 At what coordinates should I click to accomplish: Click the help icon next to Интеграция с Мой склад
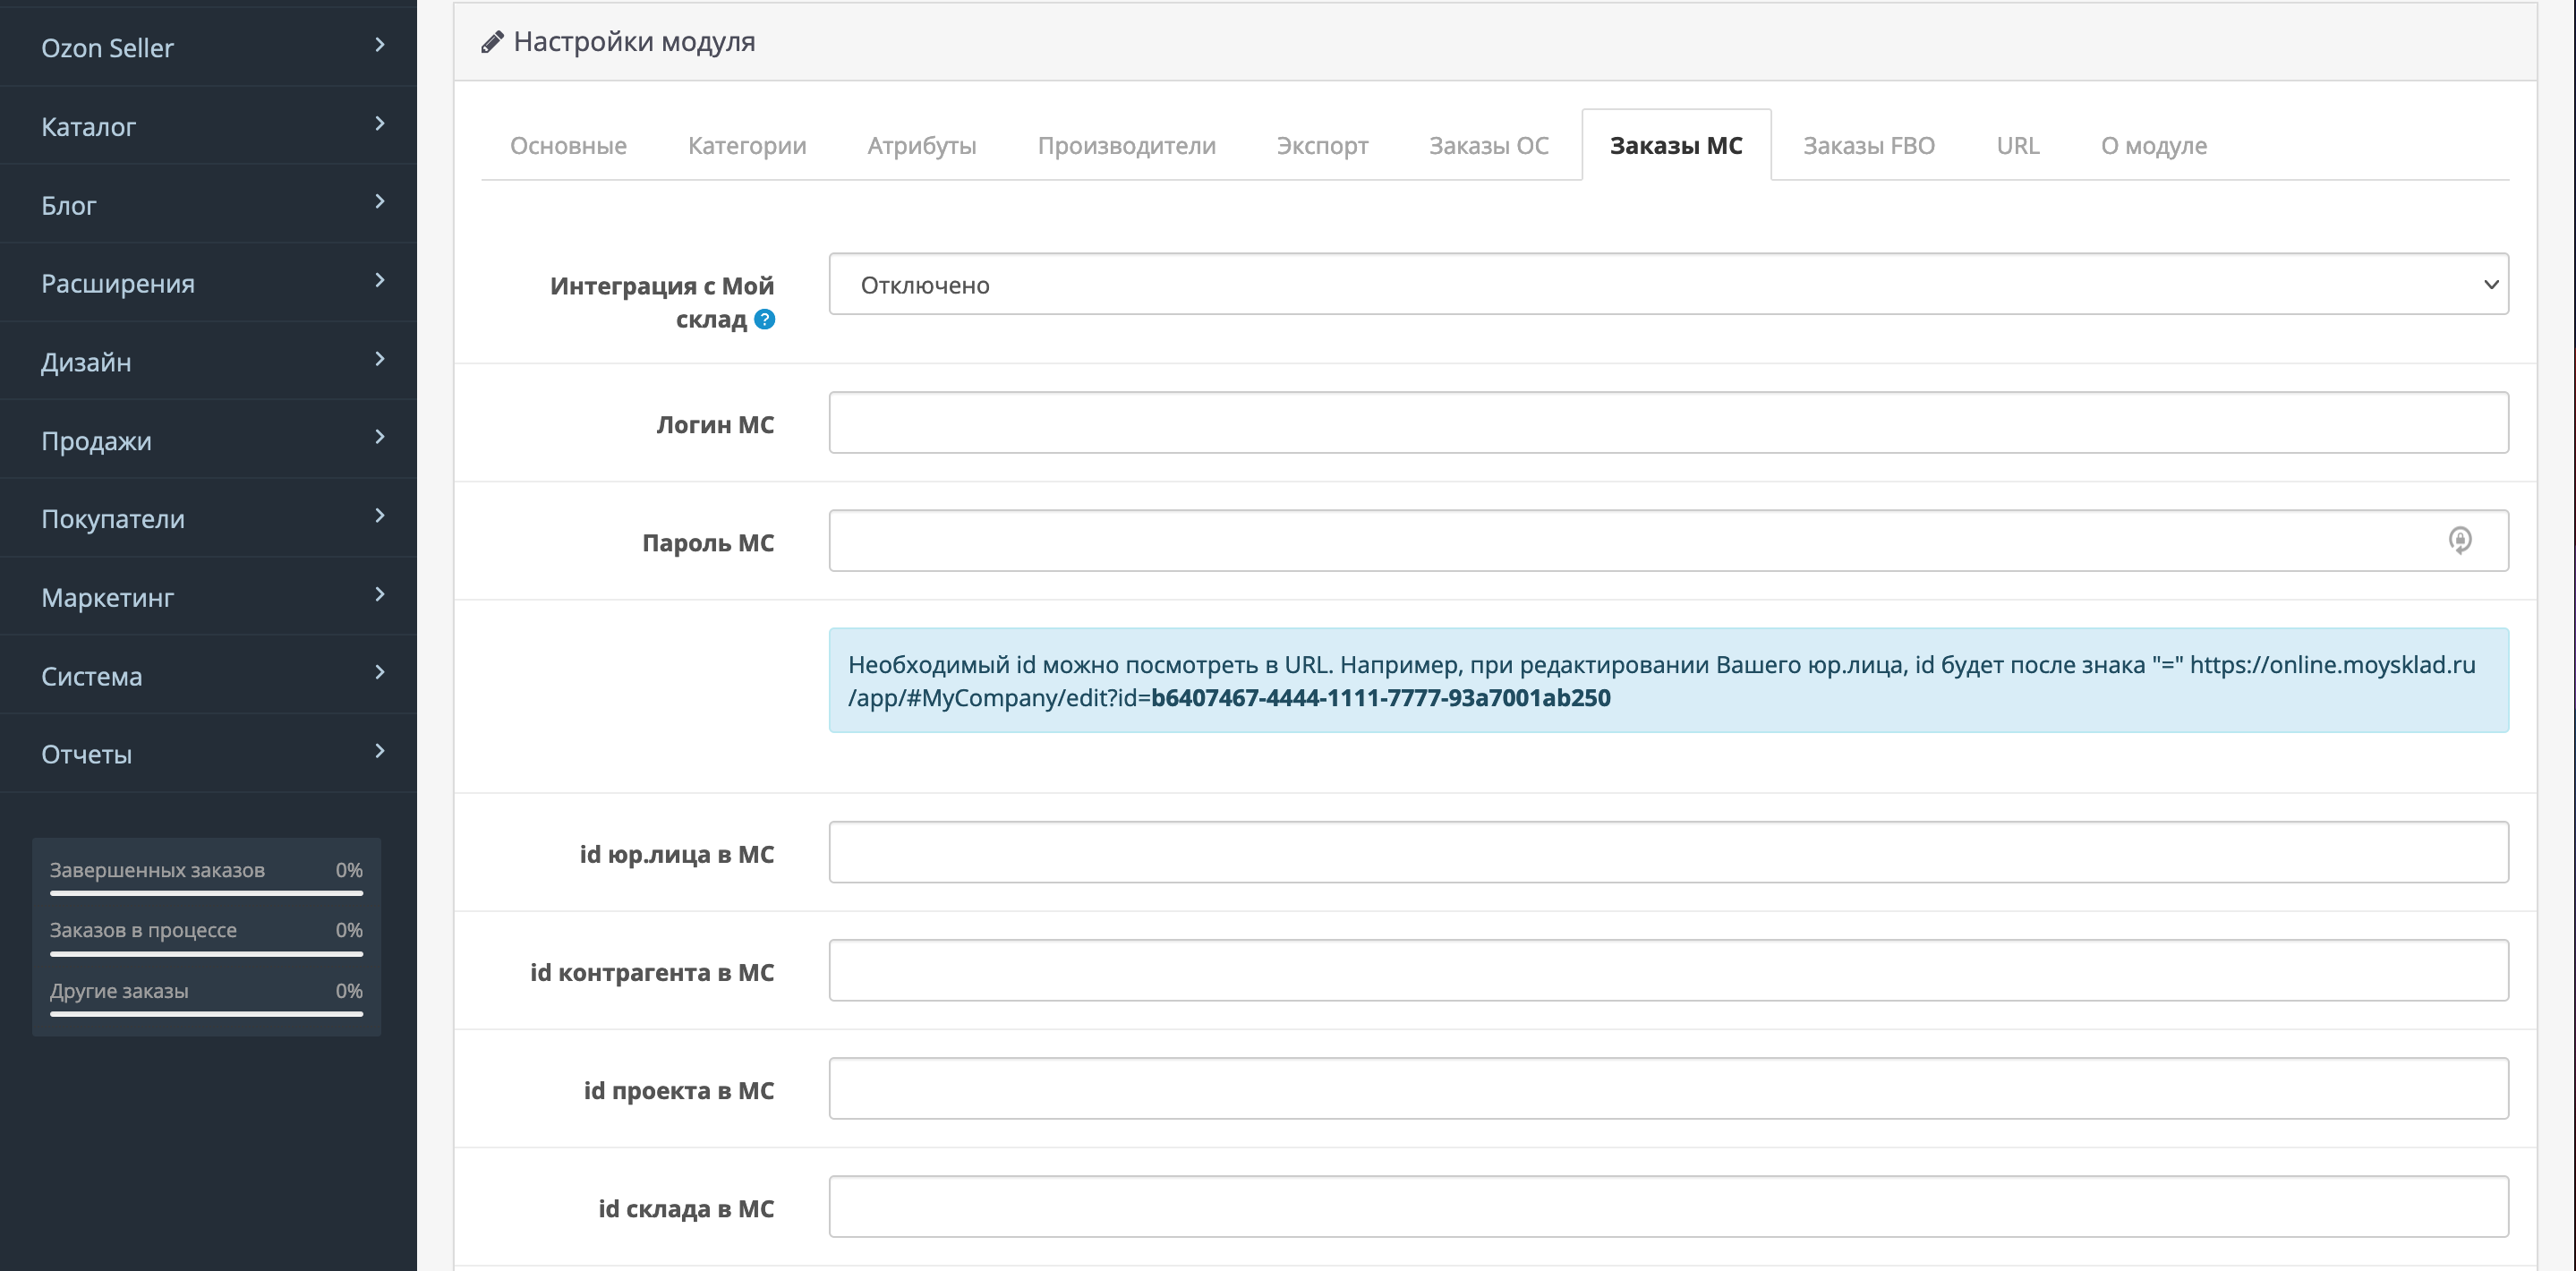(765, 320)
